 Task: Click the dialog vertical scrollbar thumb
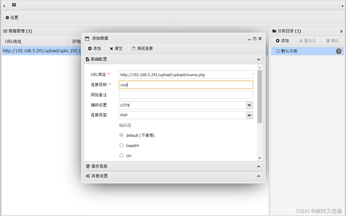tap(260, 96)
